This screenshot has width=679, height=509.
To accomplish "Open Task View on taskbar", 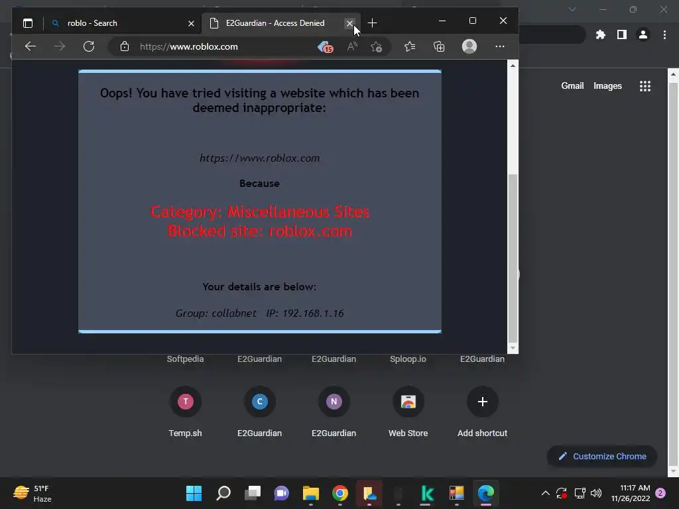I will pos(253,493).
